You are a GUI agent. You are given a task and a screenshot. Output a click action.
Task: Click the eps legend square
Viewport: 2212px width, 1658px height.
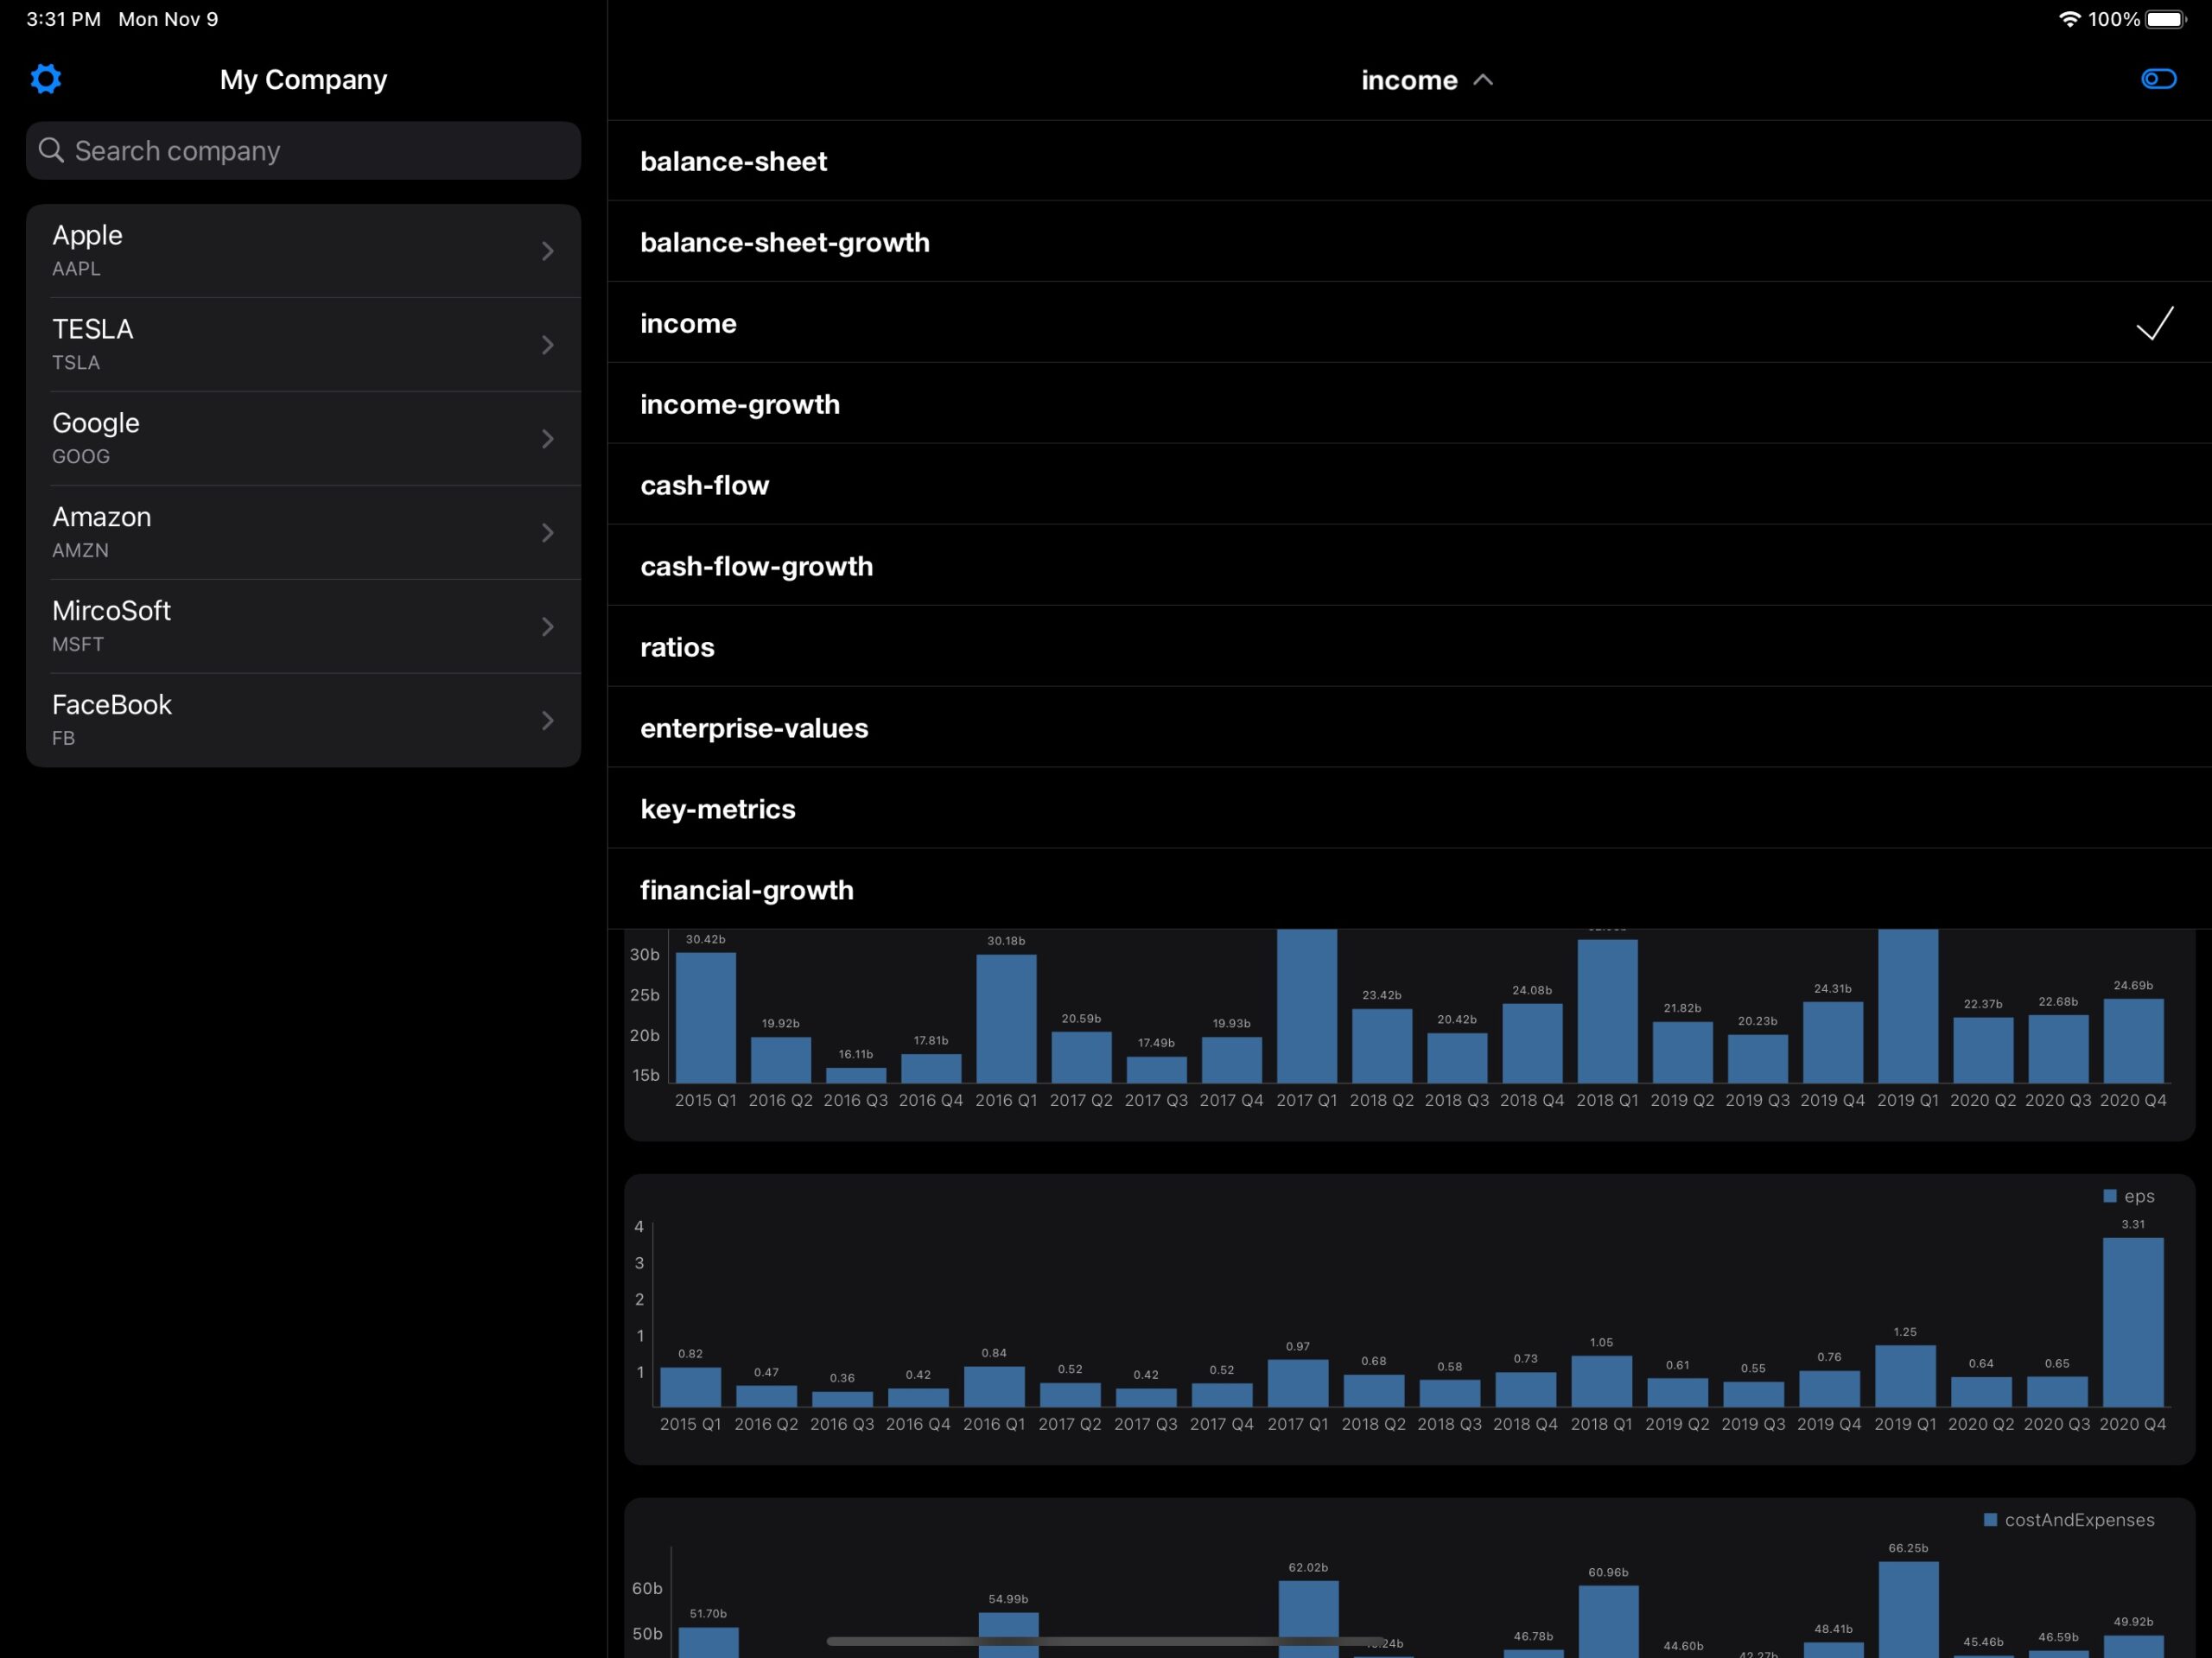point(2110,1196)
